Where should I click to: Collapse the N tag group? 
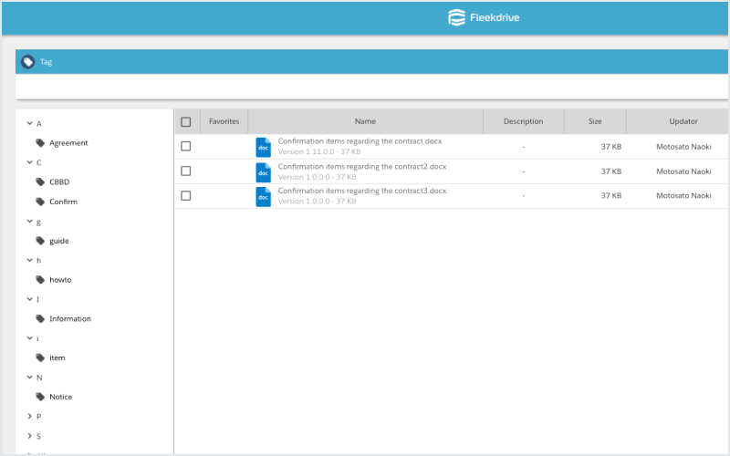coord(30,378)
